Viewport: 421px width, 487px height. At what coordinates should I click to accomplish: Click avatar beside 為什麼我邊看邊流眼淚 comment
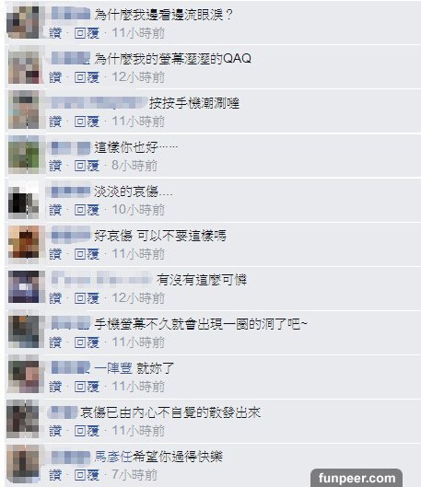coord(23,21)
